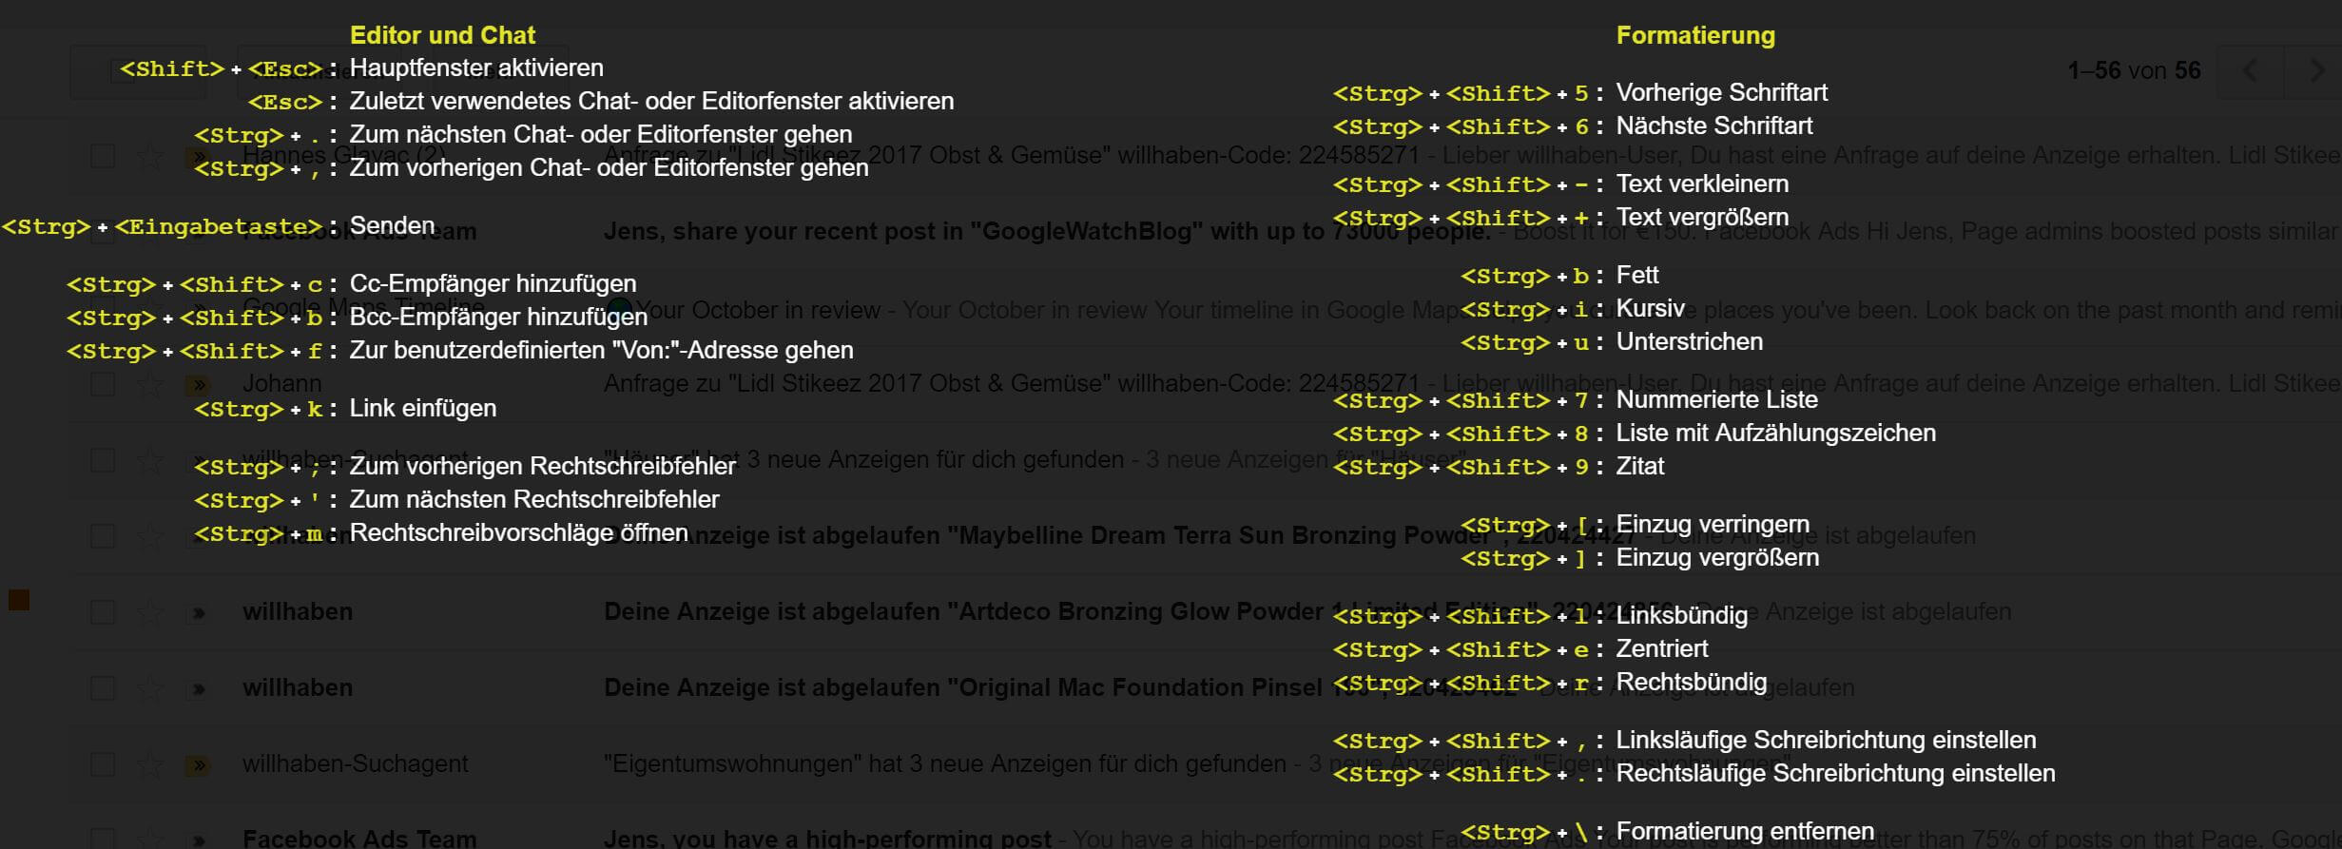Select the Johann email checkbox
This screenshot has width=2342, height=849.
[103, 384]
